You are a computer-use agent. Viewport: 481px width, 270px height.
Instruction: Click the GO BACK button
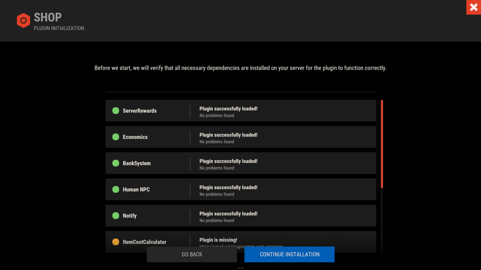[x=192, y=254]
